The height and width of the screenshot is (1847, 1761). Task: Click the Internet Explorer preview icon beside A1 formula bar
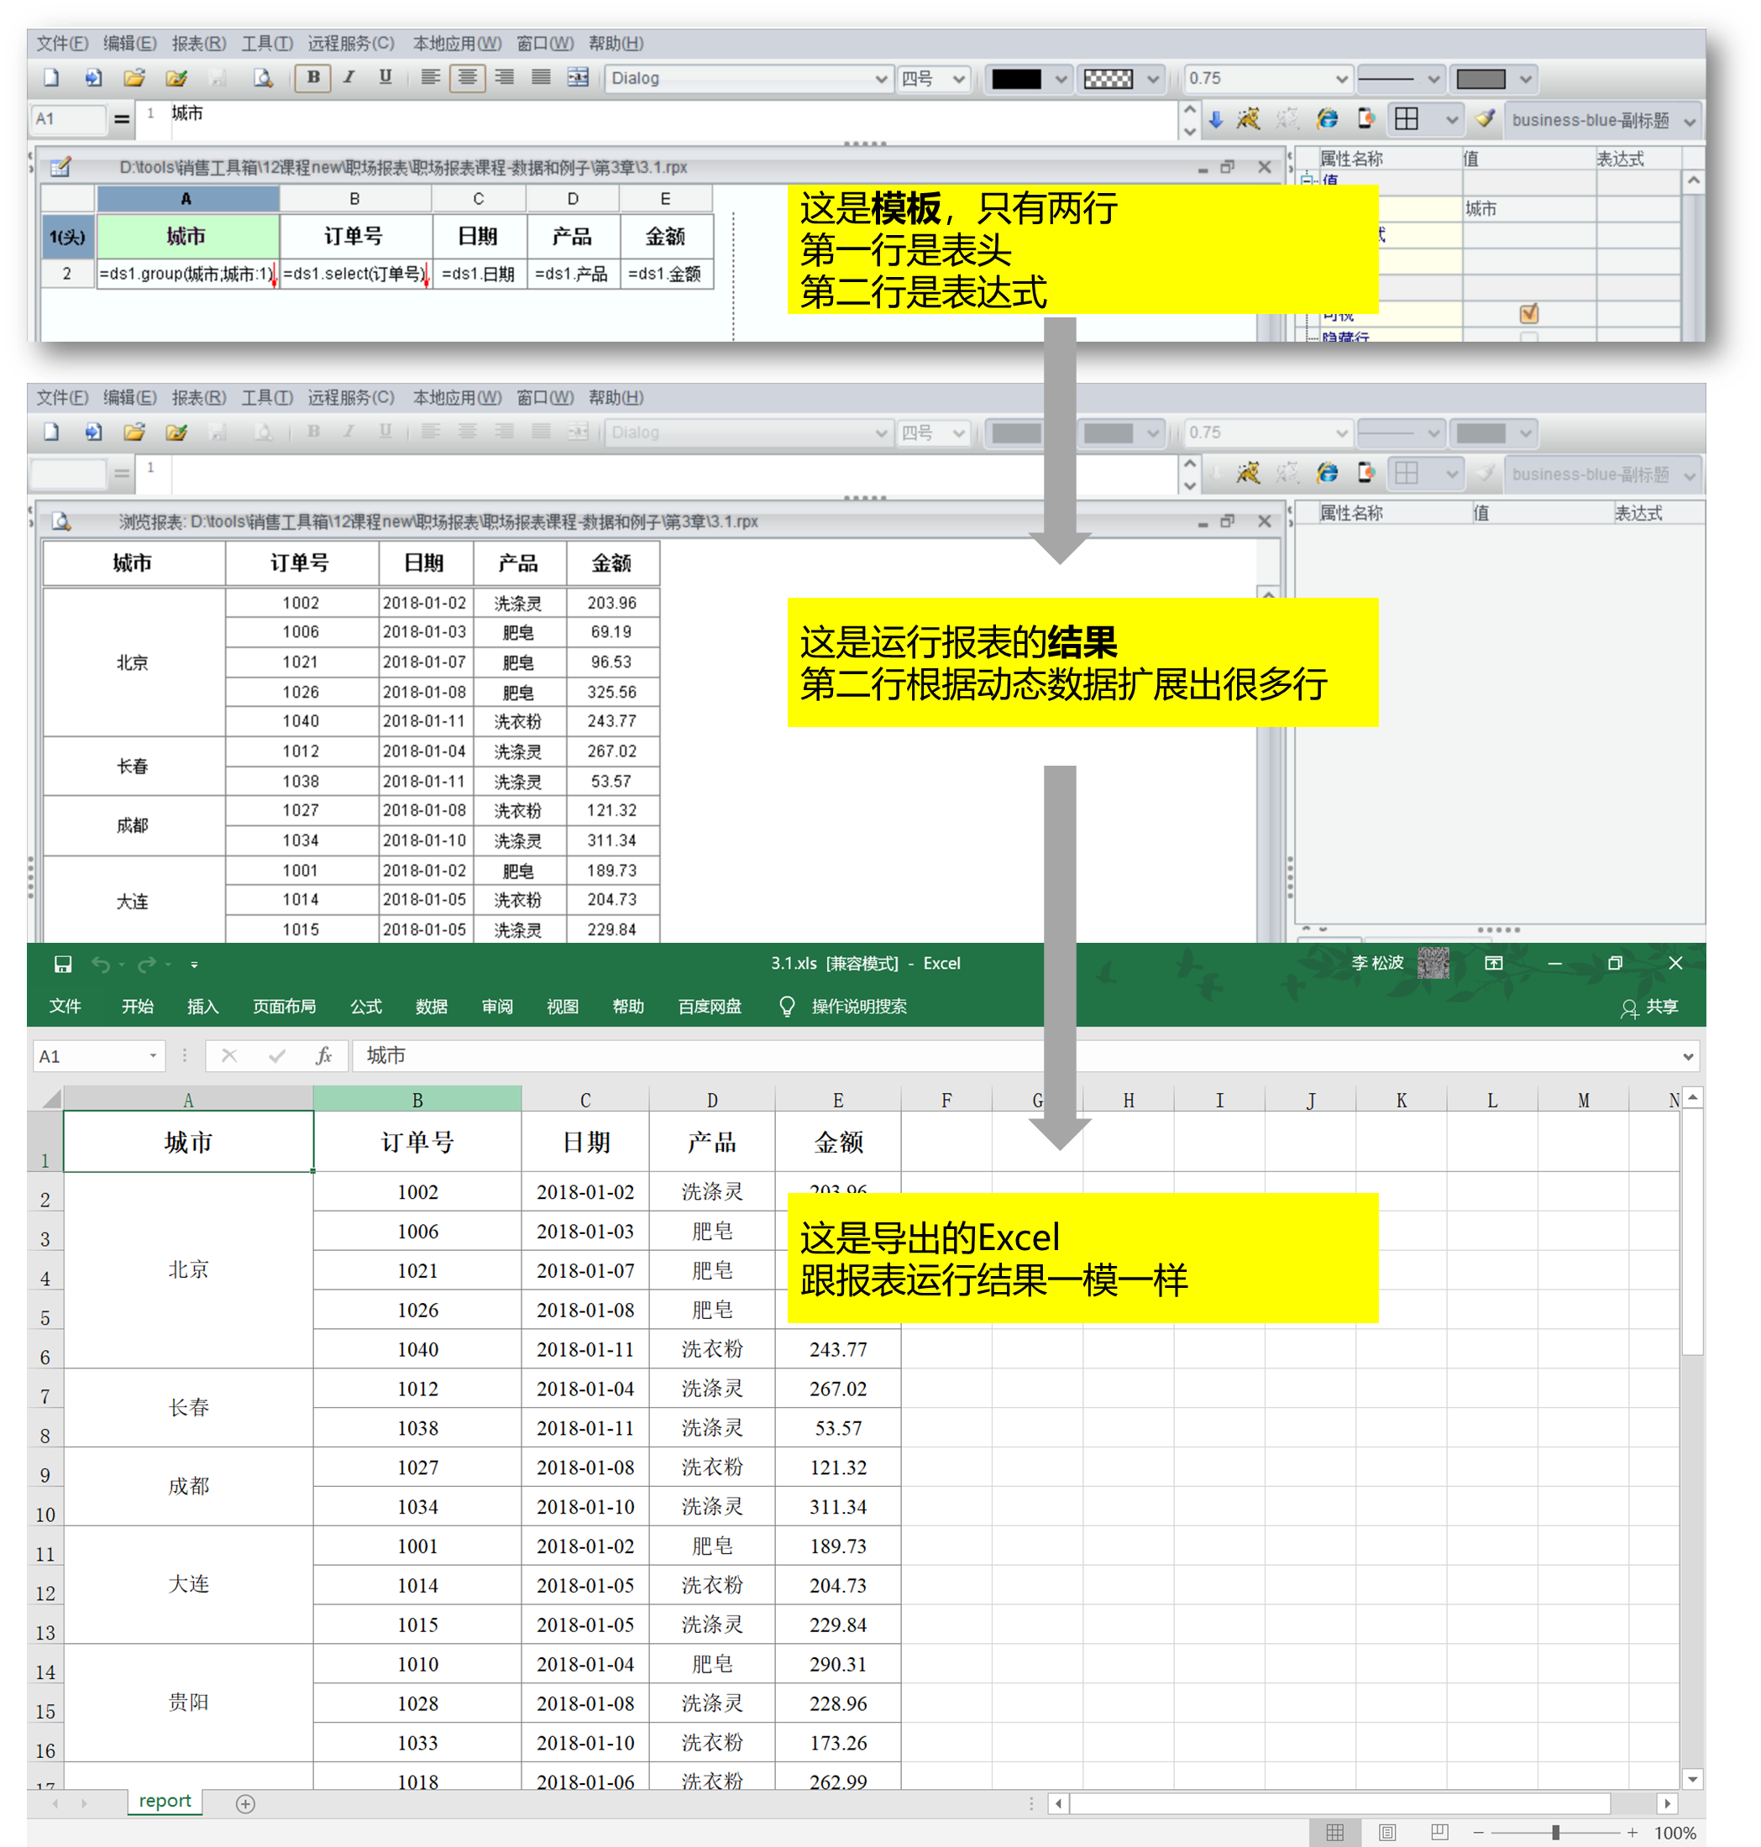coord(1328,119)
